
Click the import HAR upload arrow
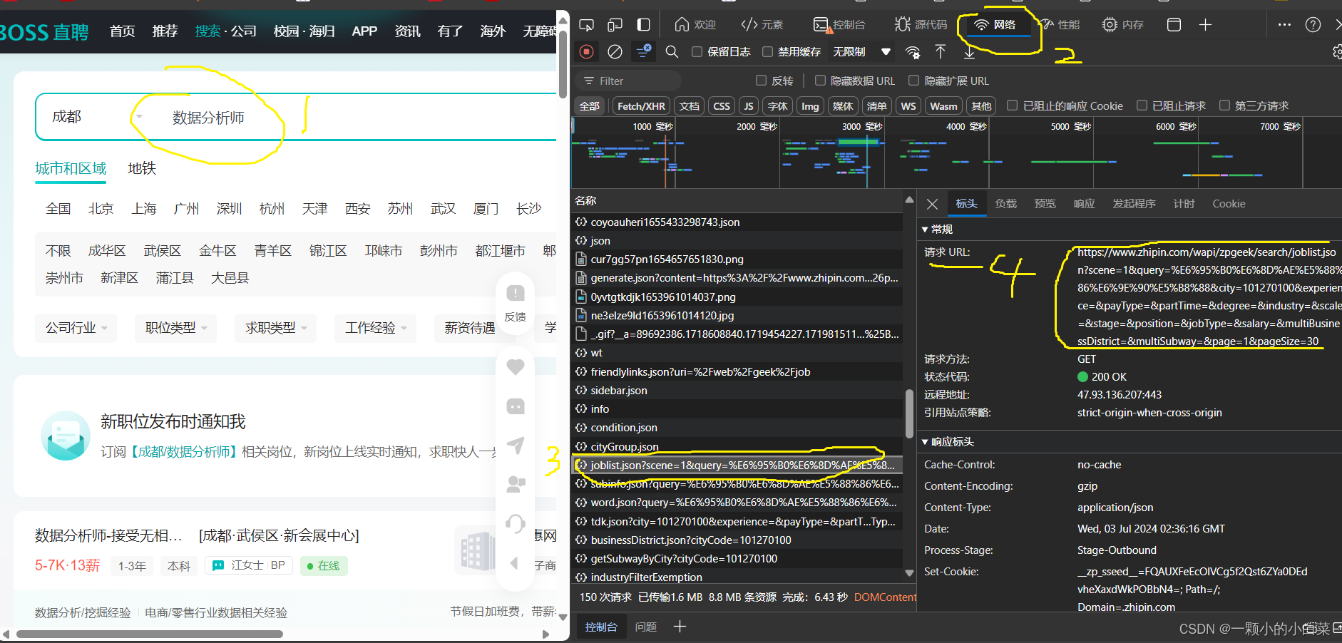(941, 51)
